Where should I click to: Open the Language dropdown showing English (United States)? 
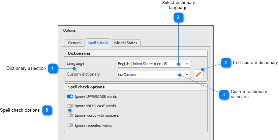(153, 64)
